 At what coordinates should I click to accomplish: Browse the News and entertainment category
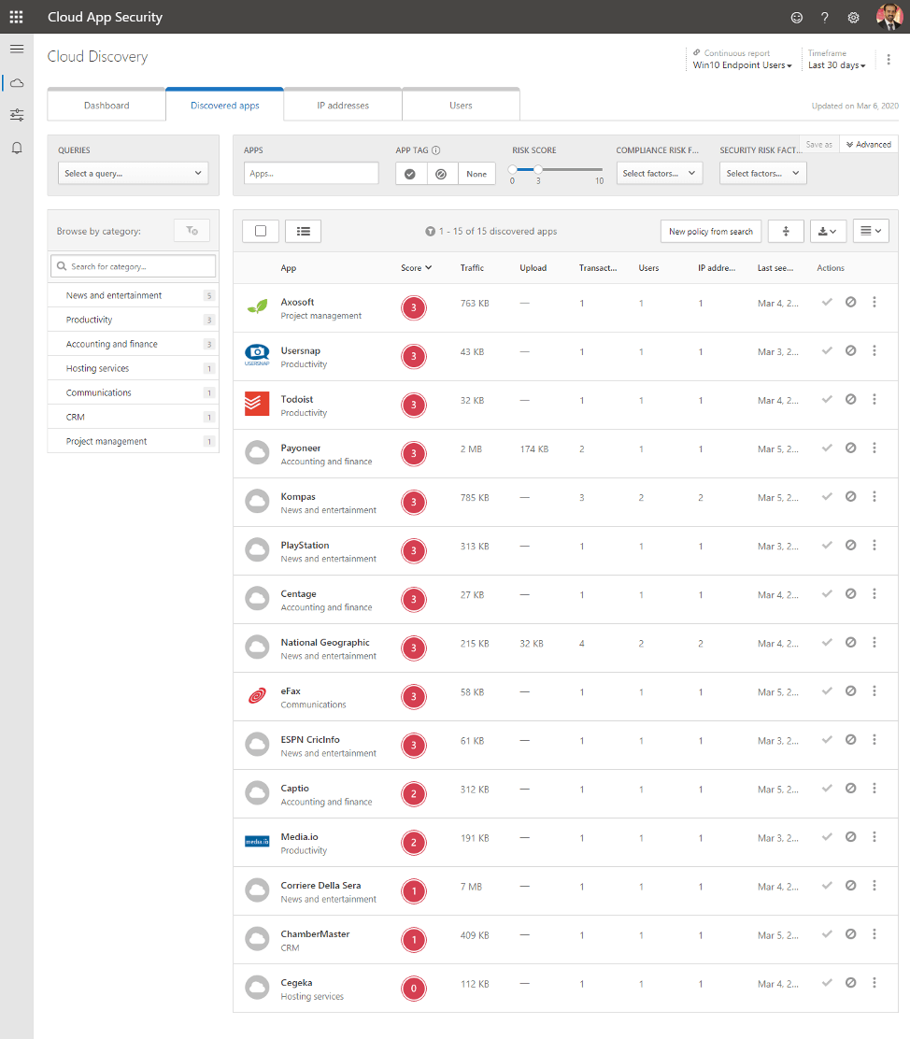click(x=134, y=295)
